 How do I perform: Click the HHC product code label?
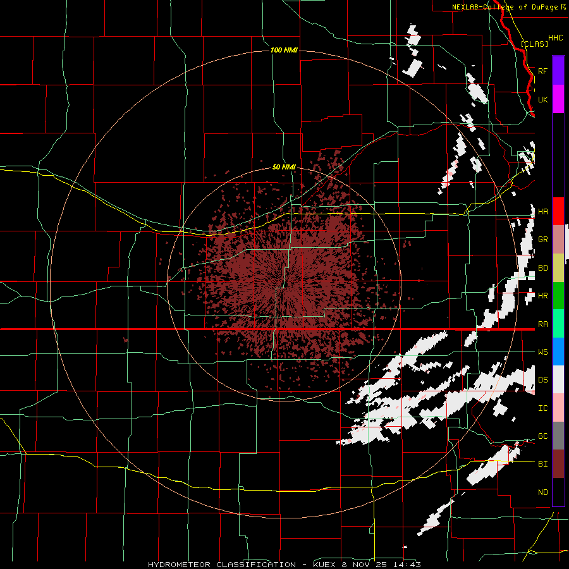point(555,38)
